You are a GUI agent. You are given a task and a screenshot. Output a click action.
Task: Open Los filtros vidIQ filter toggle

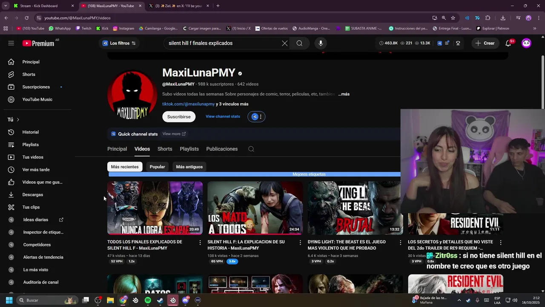pos(119,43)
